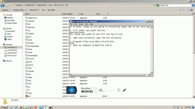This screenshot has width=195, height=109.
Task: Open Desktop in navigation pane
Action: [x=10, y=18]
